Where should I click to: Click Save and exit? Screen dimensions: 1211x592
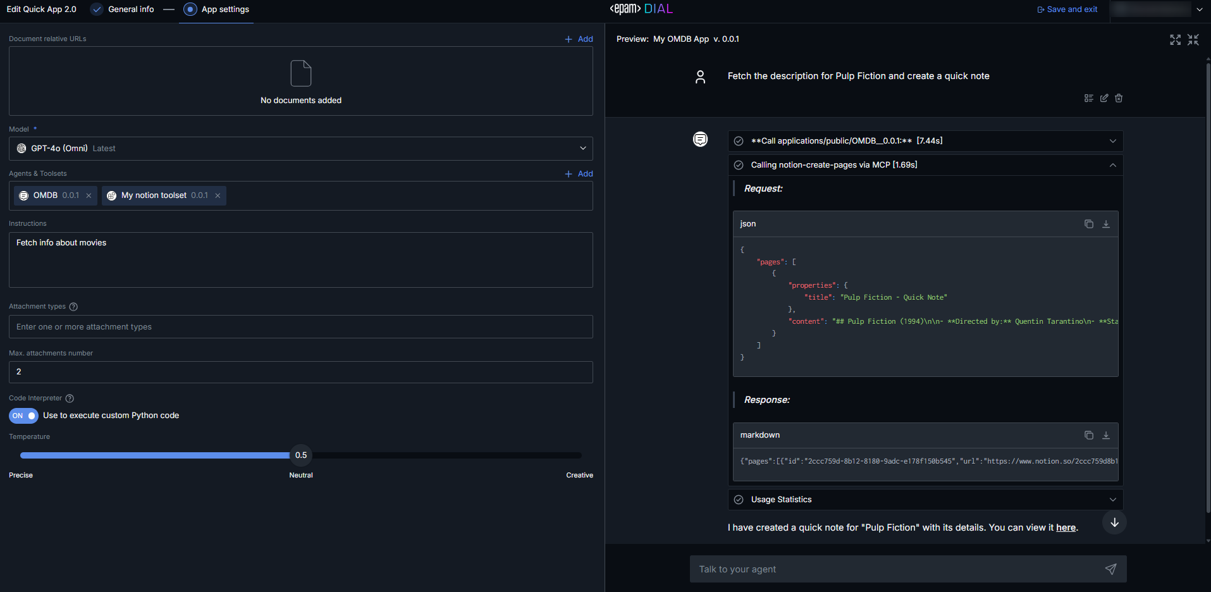[1067, 9]
